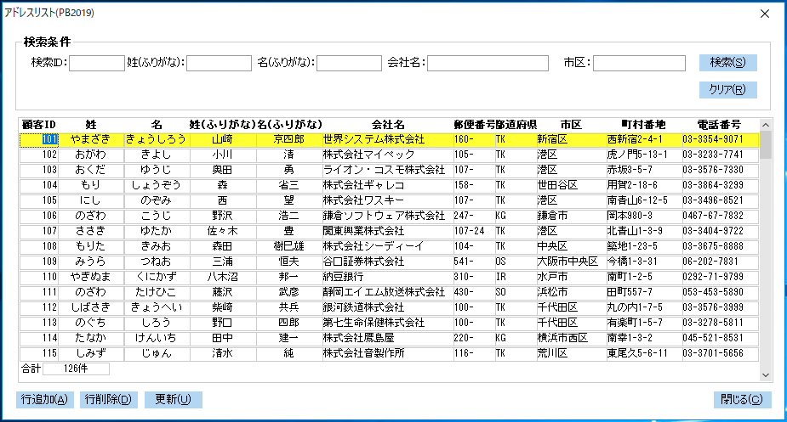Click the 東尾久5-6-11 address cell
787x422 pixels.
[643, 353]
